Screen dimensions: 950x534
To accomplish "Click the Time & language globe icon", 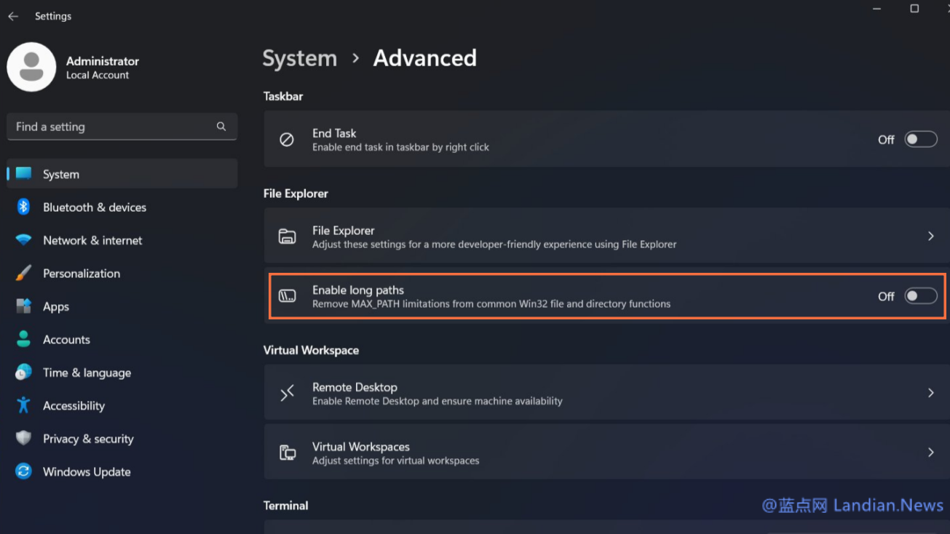I will 23,372.
